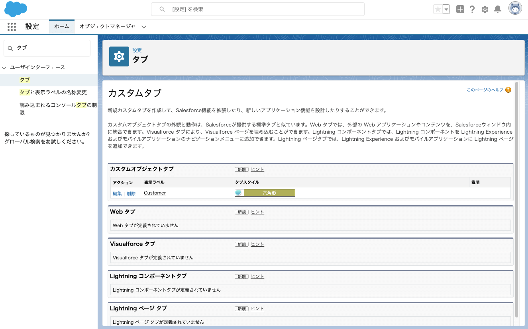Click ヒント for カスタムオブジェクトタブ
The image size is (528, 329).
coord(257,169)
